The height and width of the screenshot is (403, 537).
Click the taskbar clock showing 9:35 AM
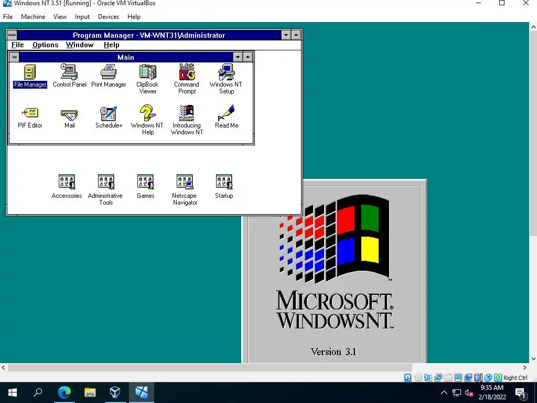492,393
